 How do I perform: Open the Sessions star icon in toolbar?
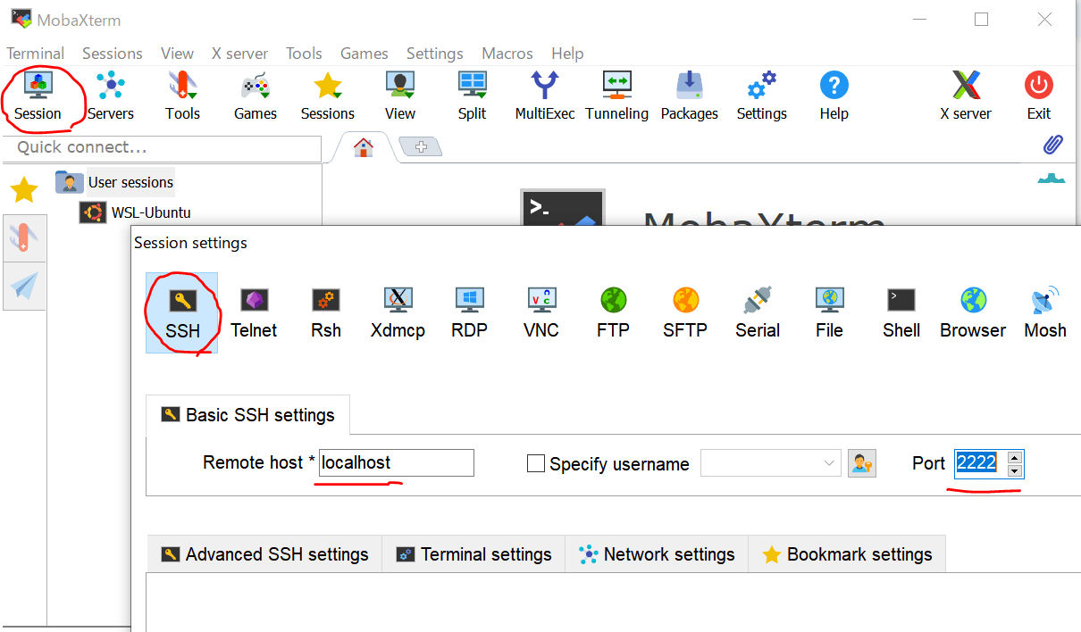click(328, 96)
